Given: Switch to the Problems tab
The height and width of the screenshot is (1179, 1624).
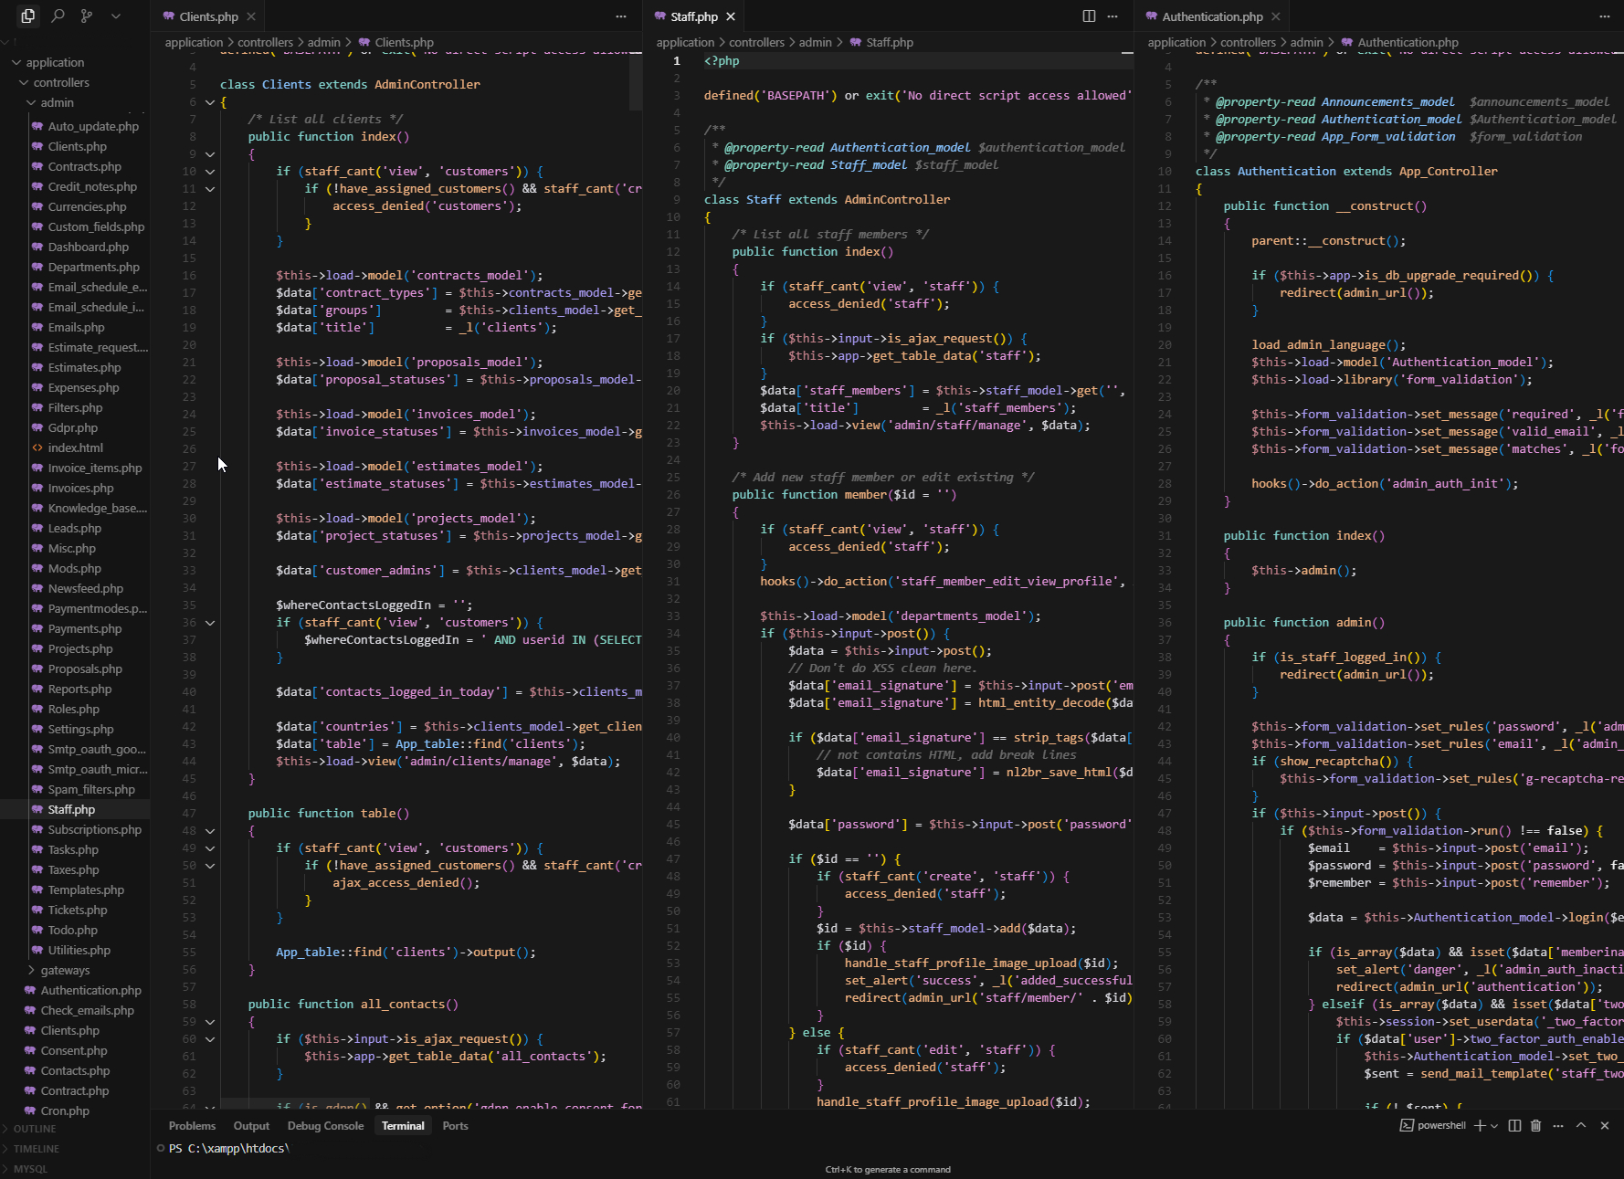Looking at the screenshot, I should pyautogui.click(x=192, y=1125).
